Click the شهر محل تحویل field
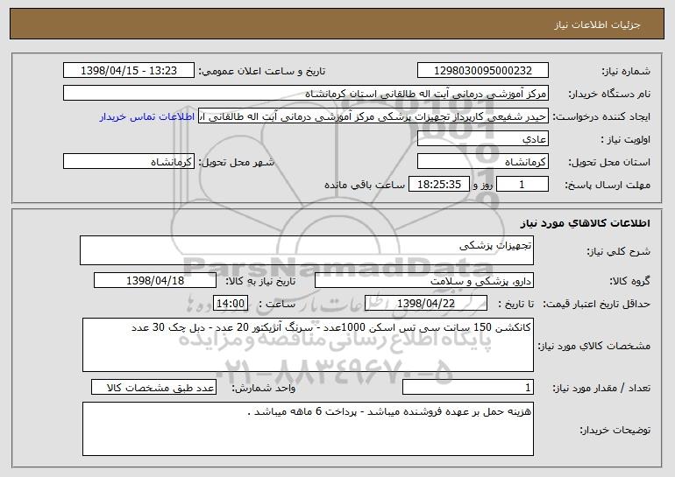Image resolution: width=675 pixels, height=477 pixels. (x=129, y=162)
